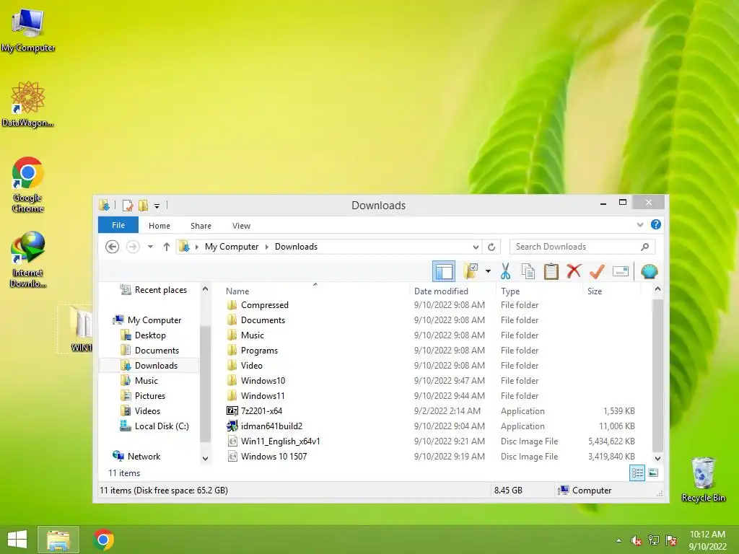Go back with the Back arrow
Viewport: 739px width, 554px height.
point(112,247)
